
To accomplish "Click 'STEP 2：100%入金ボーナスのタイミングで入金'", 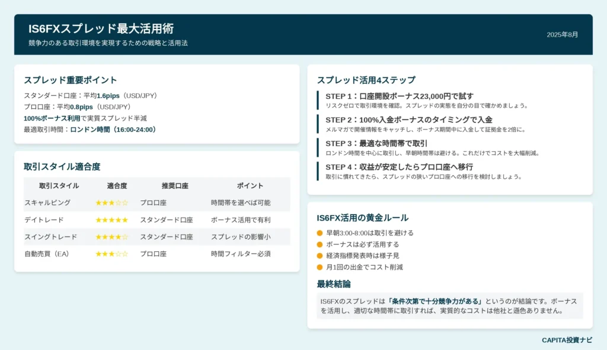I will pyautogui.click(x=409, y=120).
